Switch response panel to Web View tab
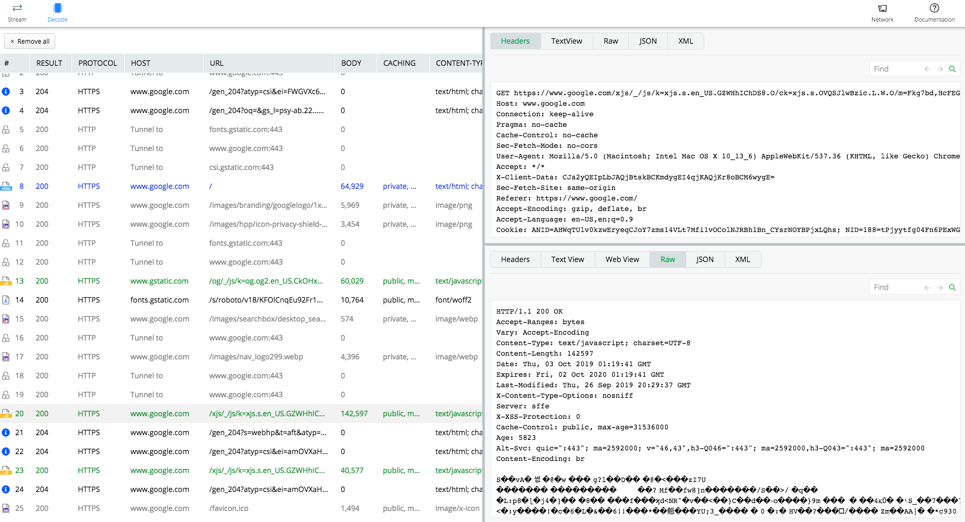Image resolution: width=965 pixels, height=522 pixels. pyautogui.click(x=622, y=259)
